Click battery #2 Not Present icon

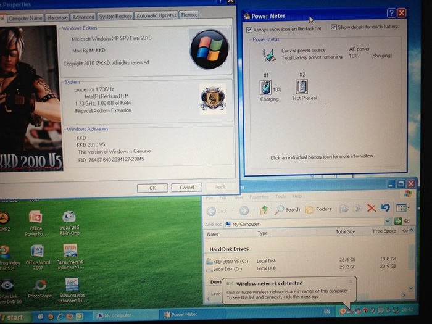(x=302, y=86)
